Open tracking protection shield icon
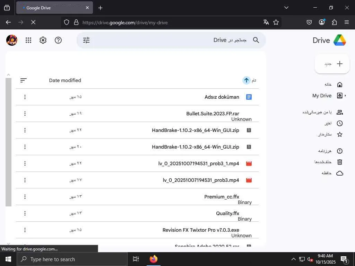The height and width of the screenshot is (266, 355). coord(66,22)
